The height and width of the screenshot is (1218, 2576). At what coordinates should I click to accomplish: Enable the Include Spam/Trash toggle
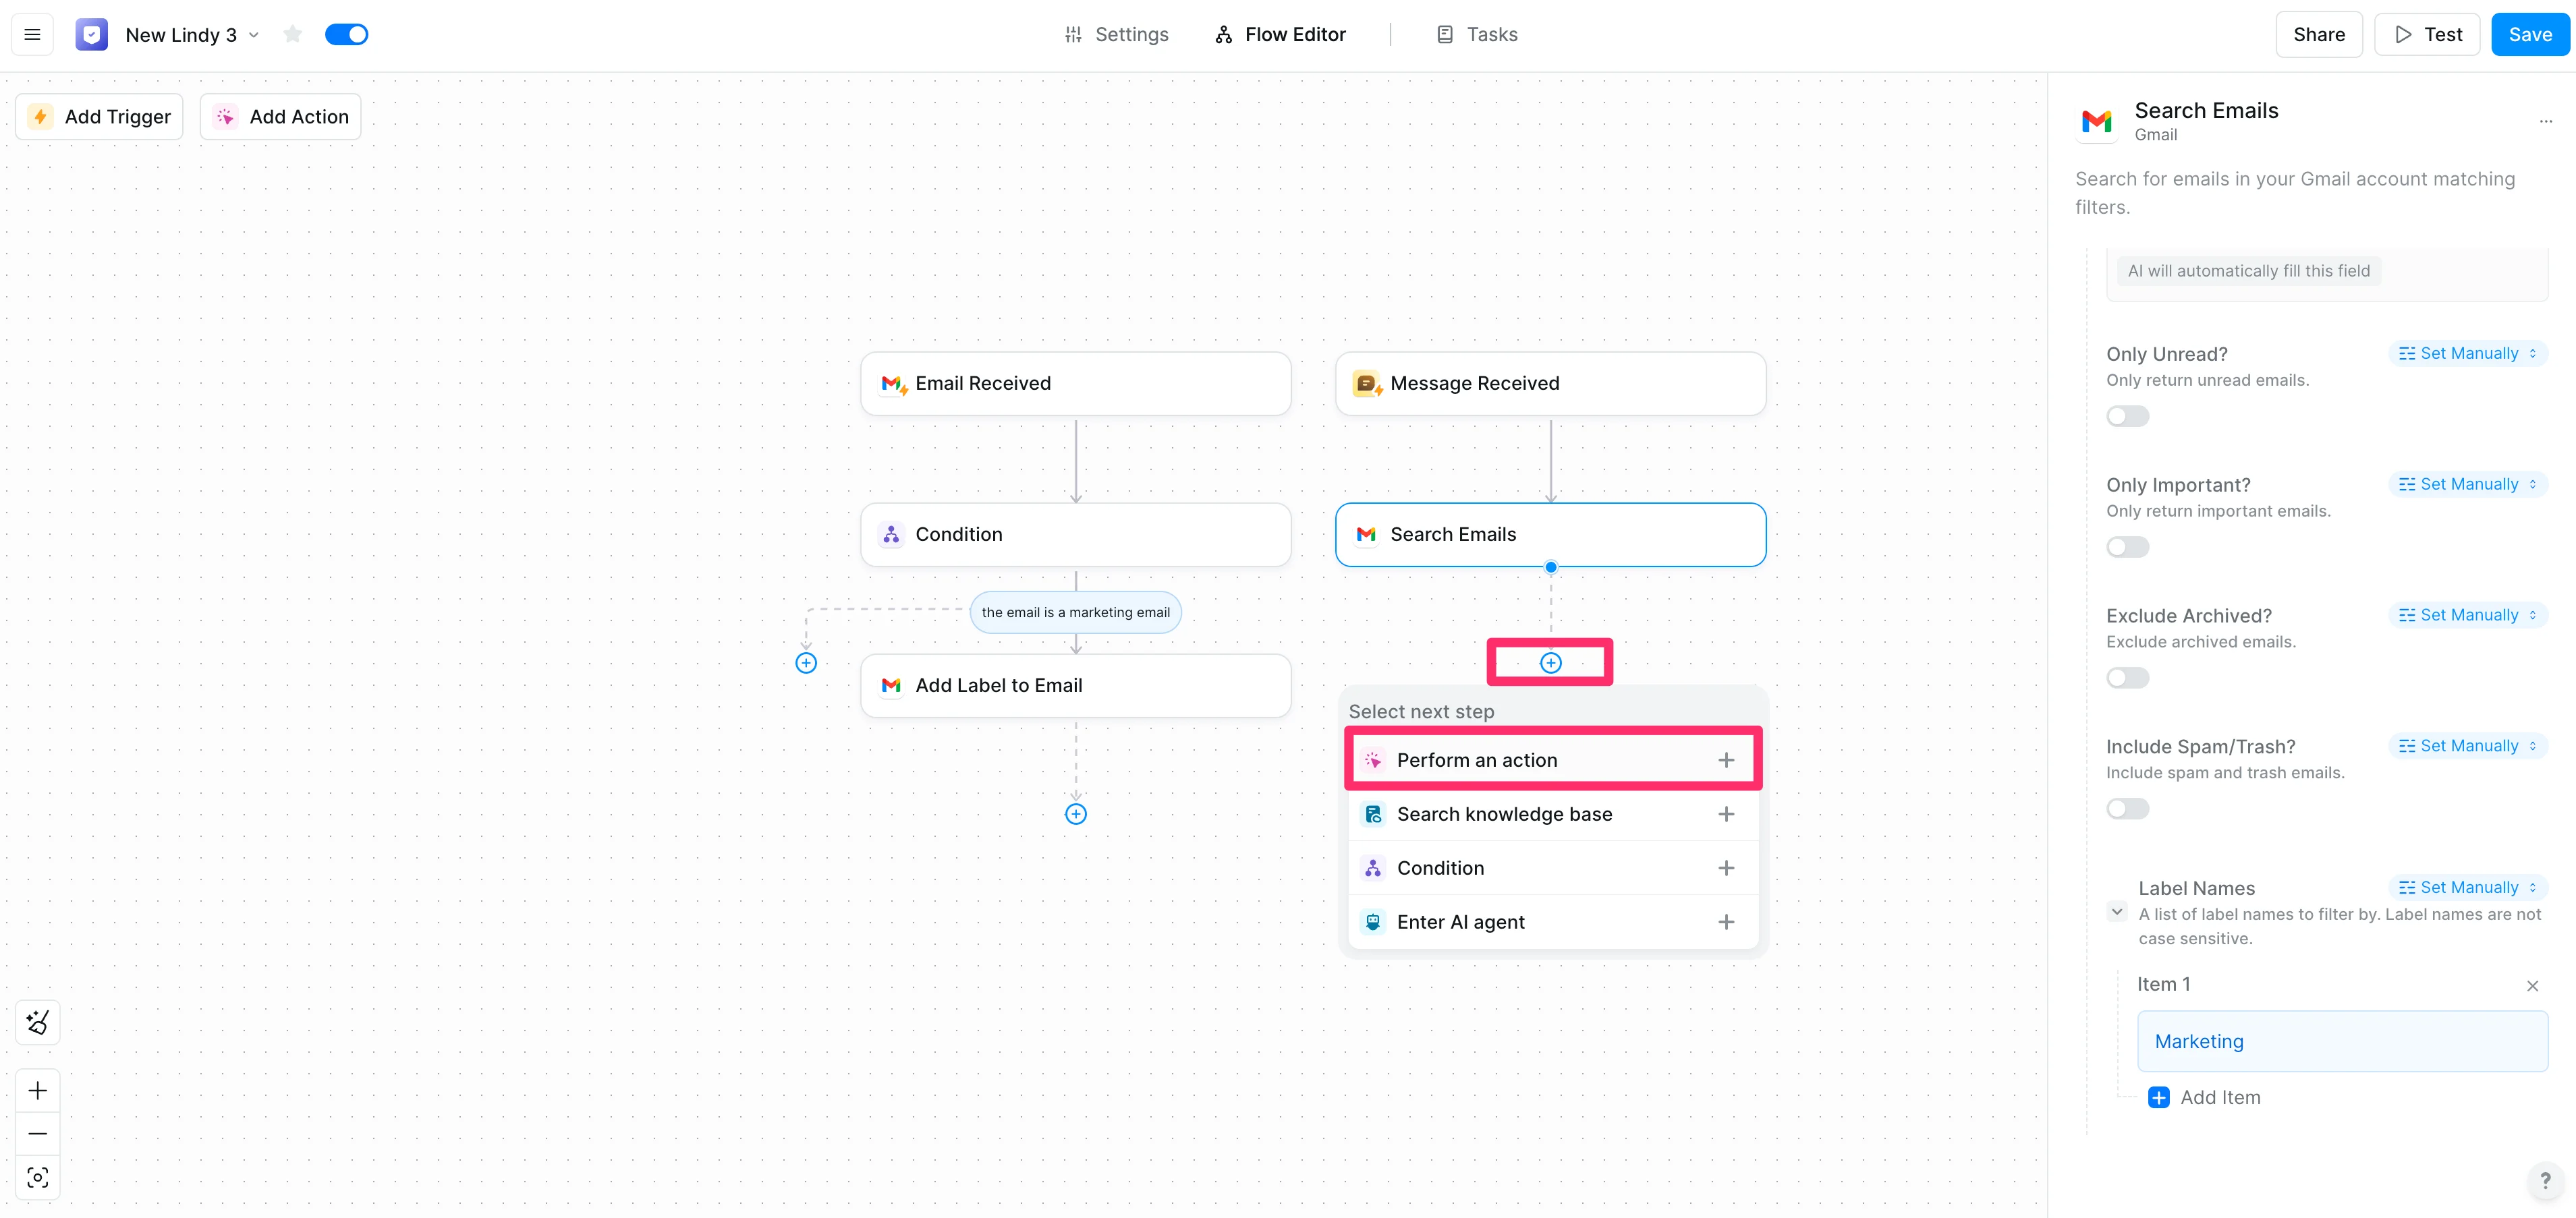pyautogui.click(x=2127, y=809)
